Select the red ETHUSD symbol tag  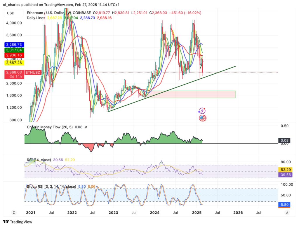pyautogui.click(x=33, y=73)
